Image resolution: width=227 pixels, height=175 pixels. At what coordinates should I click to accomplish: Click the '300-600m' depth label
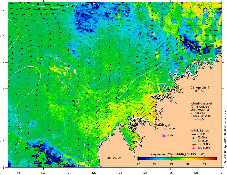pyautogui.click(x=204, y=148)
